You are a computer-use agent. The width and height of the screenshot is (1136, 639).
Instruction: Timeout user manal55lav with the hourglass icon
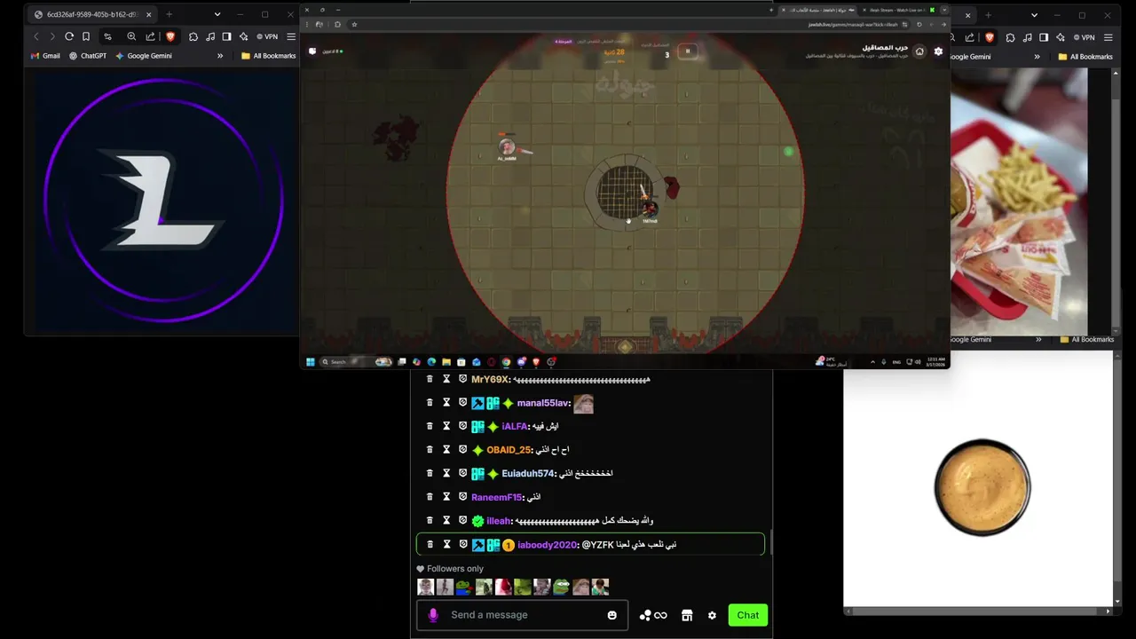(x=446, y=403)
